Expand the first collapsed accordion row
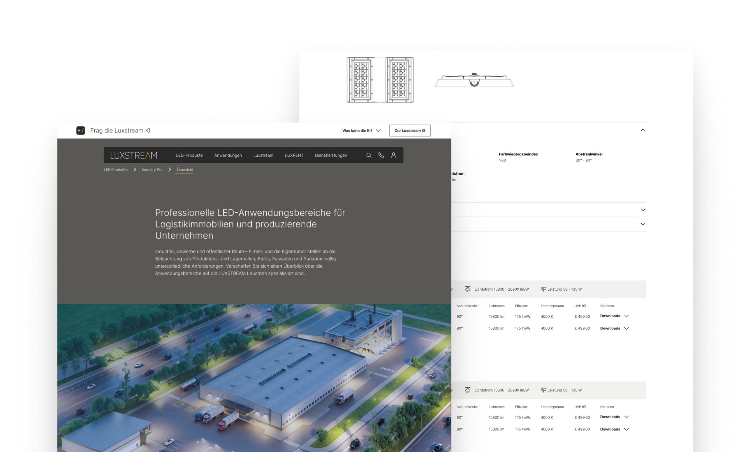The height and width of the screenshot is (452, 746). (643, 210)
